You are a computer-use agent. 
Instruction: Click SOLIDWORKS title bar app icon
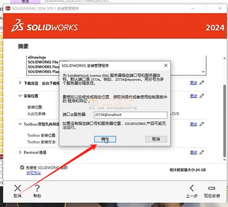[8, 9]
